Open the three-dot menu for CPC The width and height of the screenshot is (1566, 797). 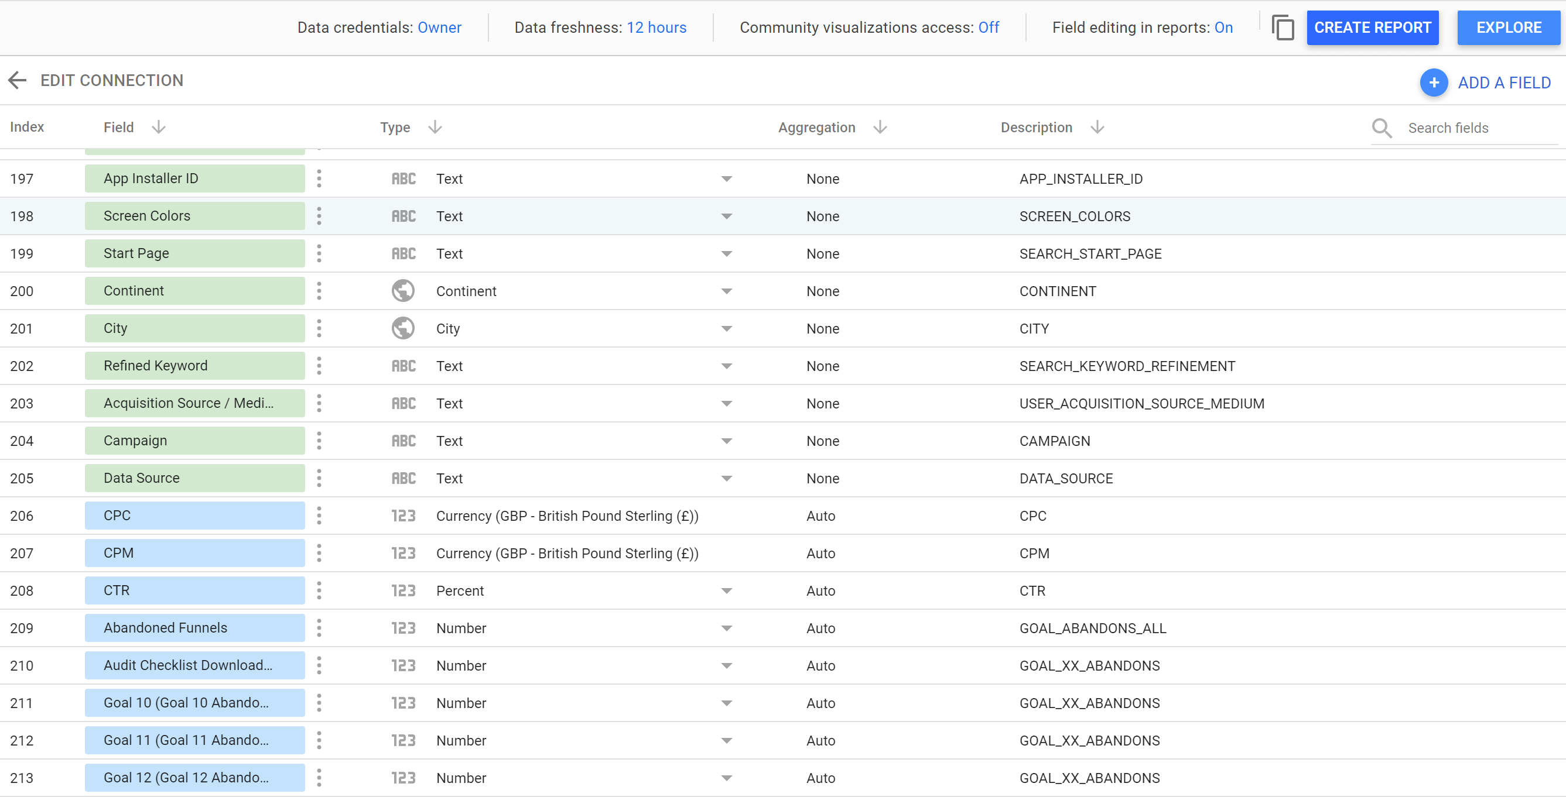click(319, 516)
